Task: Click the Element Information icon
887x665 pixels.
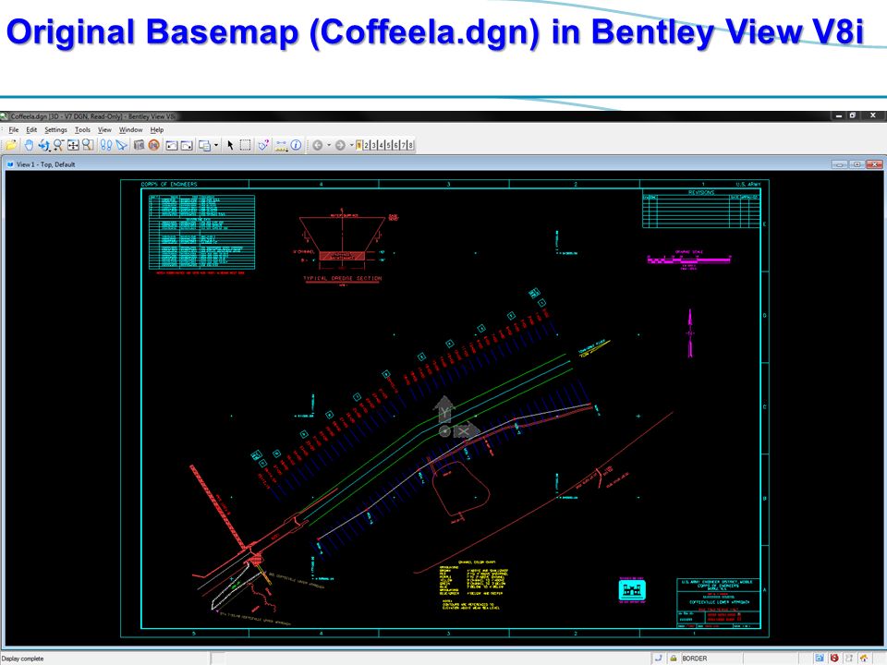Action: point(296,145)
